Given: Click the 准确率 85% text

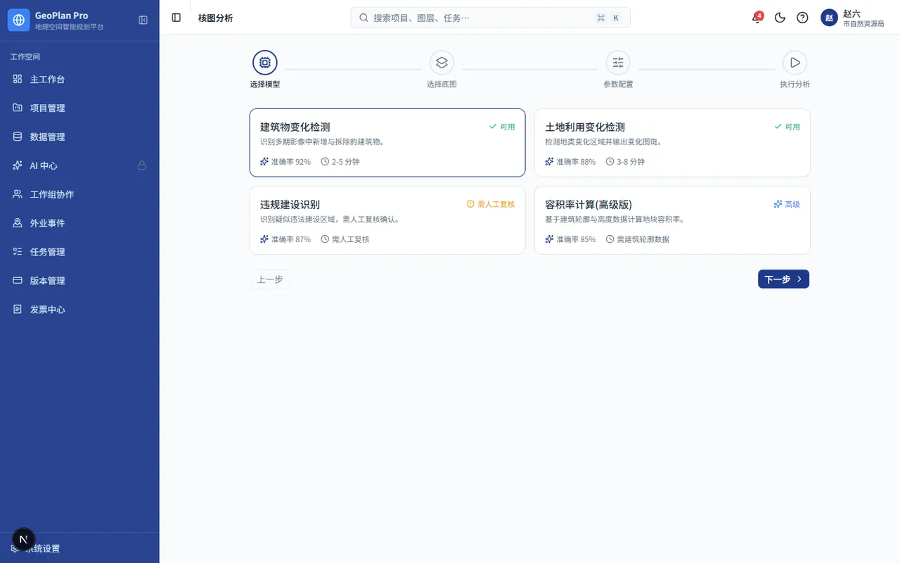Looking at the screenshot, I should coord(576,239).
